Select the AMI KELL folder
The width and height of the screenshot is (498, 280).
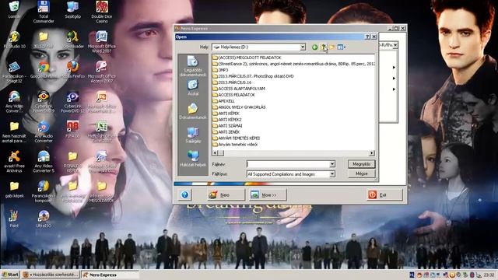(223, 101)
